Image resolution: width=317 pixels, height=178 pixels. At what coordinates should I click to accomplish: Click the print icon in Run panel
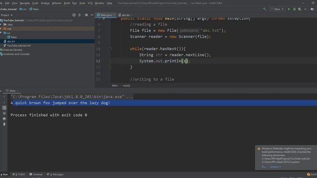click(4, 119)
